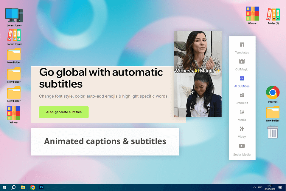The width and height of the screenshot is (286, 191).
Task: Select the Win-rar icon in the left column
Action: pyautogui.click(x=14, y=113)
